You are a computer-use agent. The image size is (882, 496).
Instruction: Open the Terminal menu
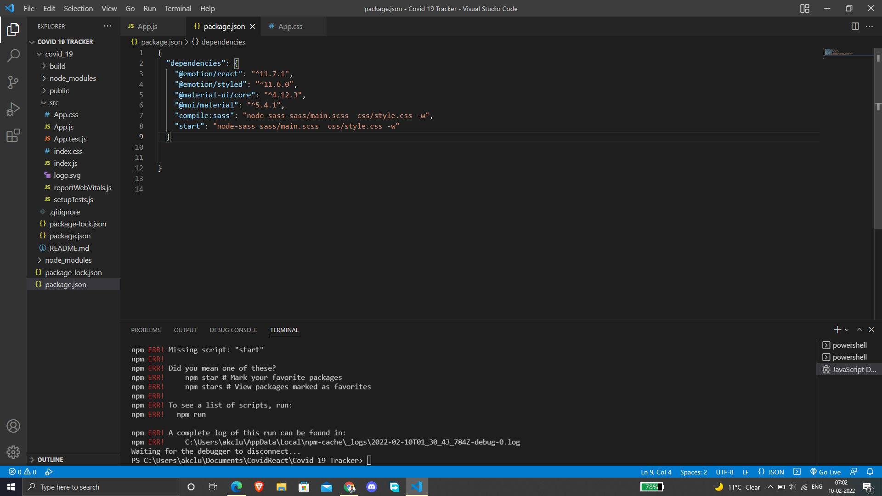click(178, 8)
